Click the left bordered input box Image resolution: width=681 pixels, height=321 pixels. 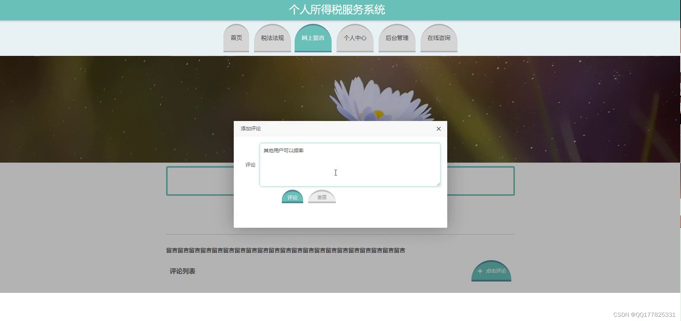199,181
